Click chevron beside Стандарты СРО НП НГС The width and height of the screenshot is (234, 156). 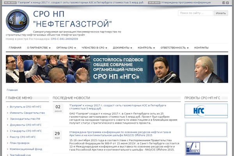pyautogui.click(x=7, y=131)
